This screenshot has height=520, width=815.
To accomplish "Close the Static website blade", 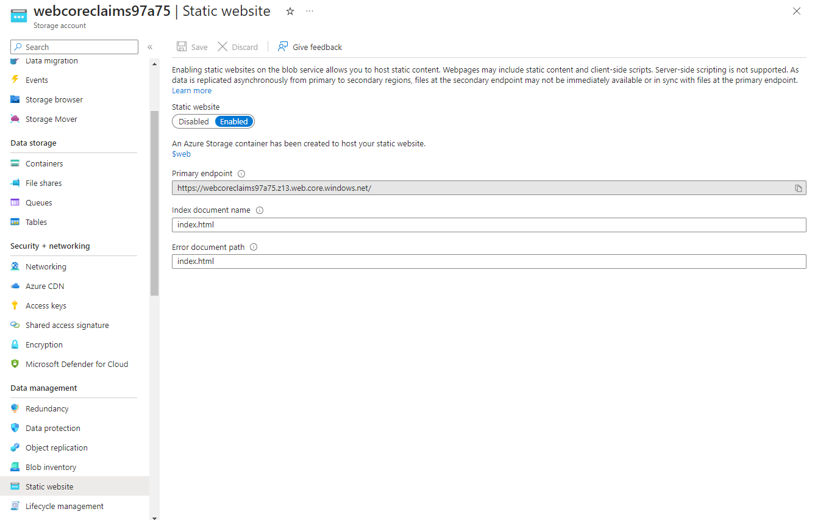I will [797, 11].
